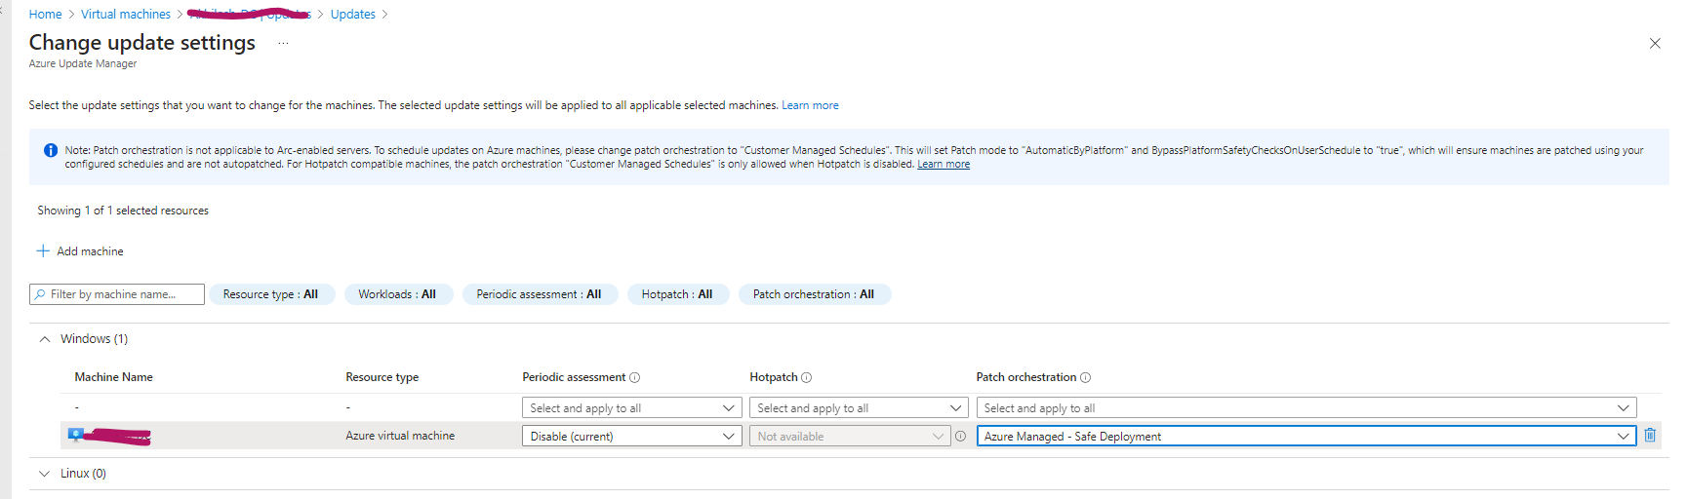
Task: Click the 'Azure Update Manager' subtitle
Action: tap(83, 63)
